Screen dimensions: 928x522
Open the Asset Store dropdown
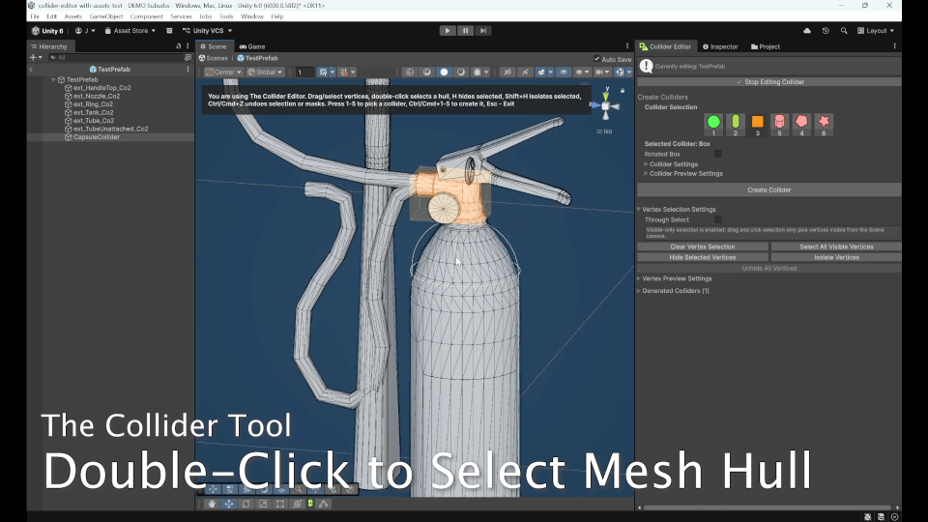[130, 31]
